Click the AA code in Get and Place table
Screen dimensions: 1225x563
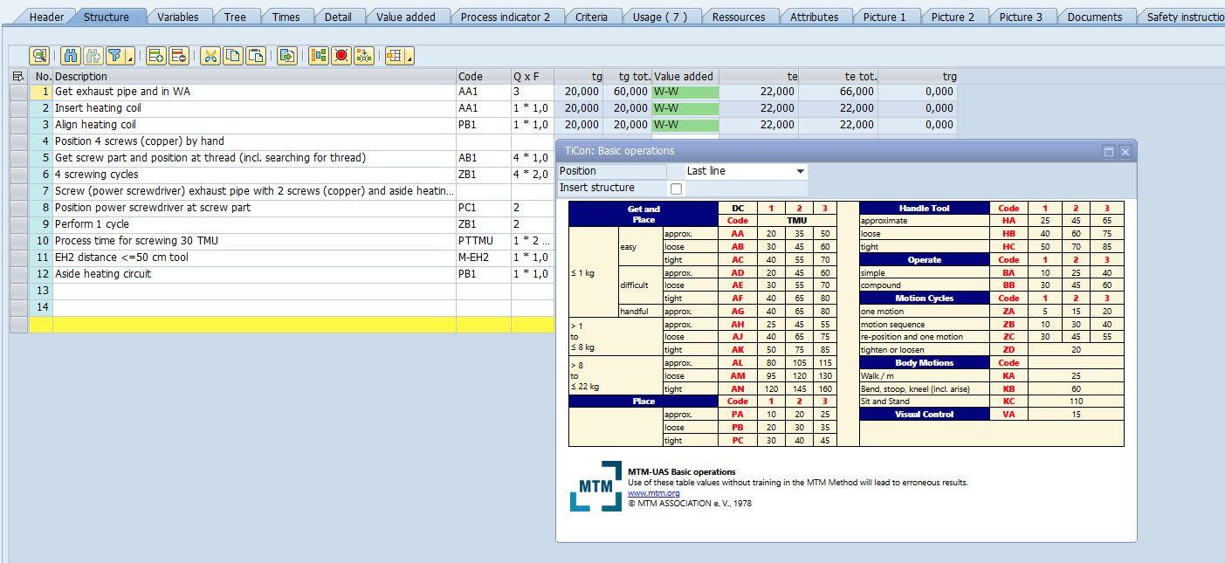point(737,234)
